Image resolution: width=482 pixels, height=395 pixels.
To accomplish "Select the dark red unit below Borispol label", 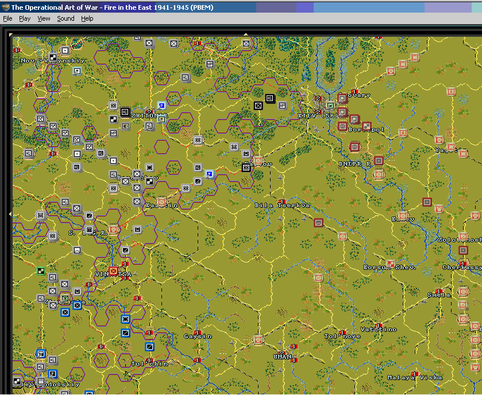I will tap(354, 147).
